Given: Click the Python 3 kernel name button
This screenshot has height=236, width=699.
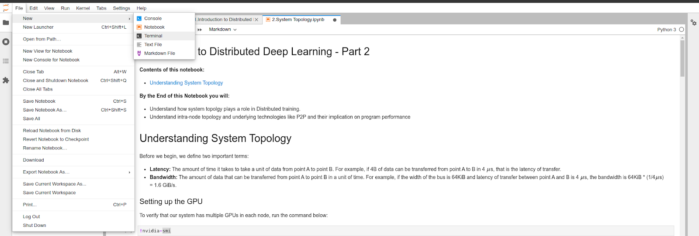Looking at the screenshot, I should 666,30.
